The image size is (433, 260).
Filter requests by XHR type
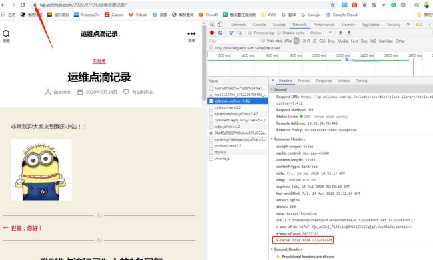pyautogui.click(x=306, y=41)
